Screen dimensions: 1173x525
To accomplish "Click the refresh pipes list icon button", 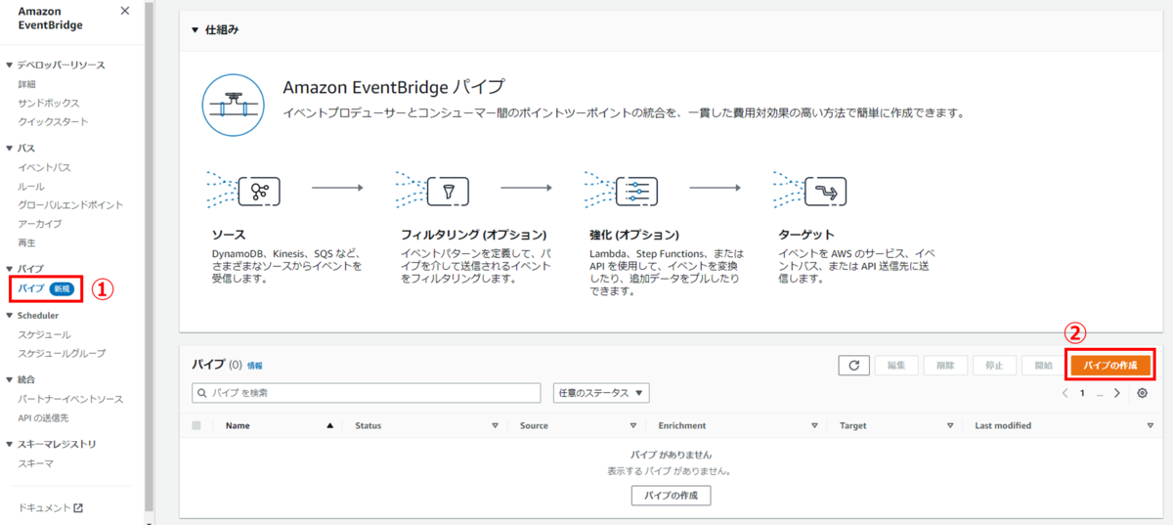I will point(853,365).
